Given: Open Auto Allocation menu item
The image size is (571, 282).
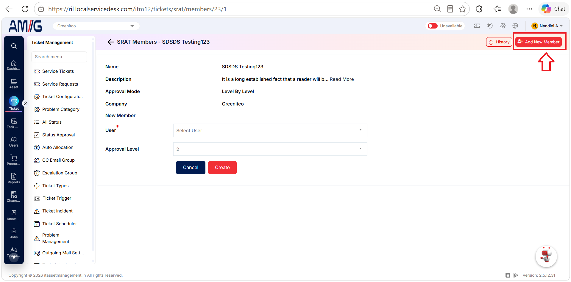Looking at the screenshot, I should (58, 147).
